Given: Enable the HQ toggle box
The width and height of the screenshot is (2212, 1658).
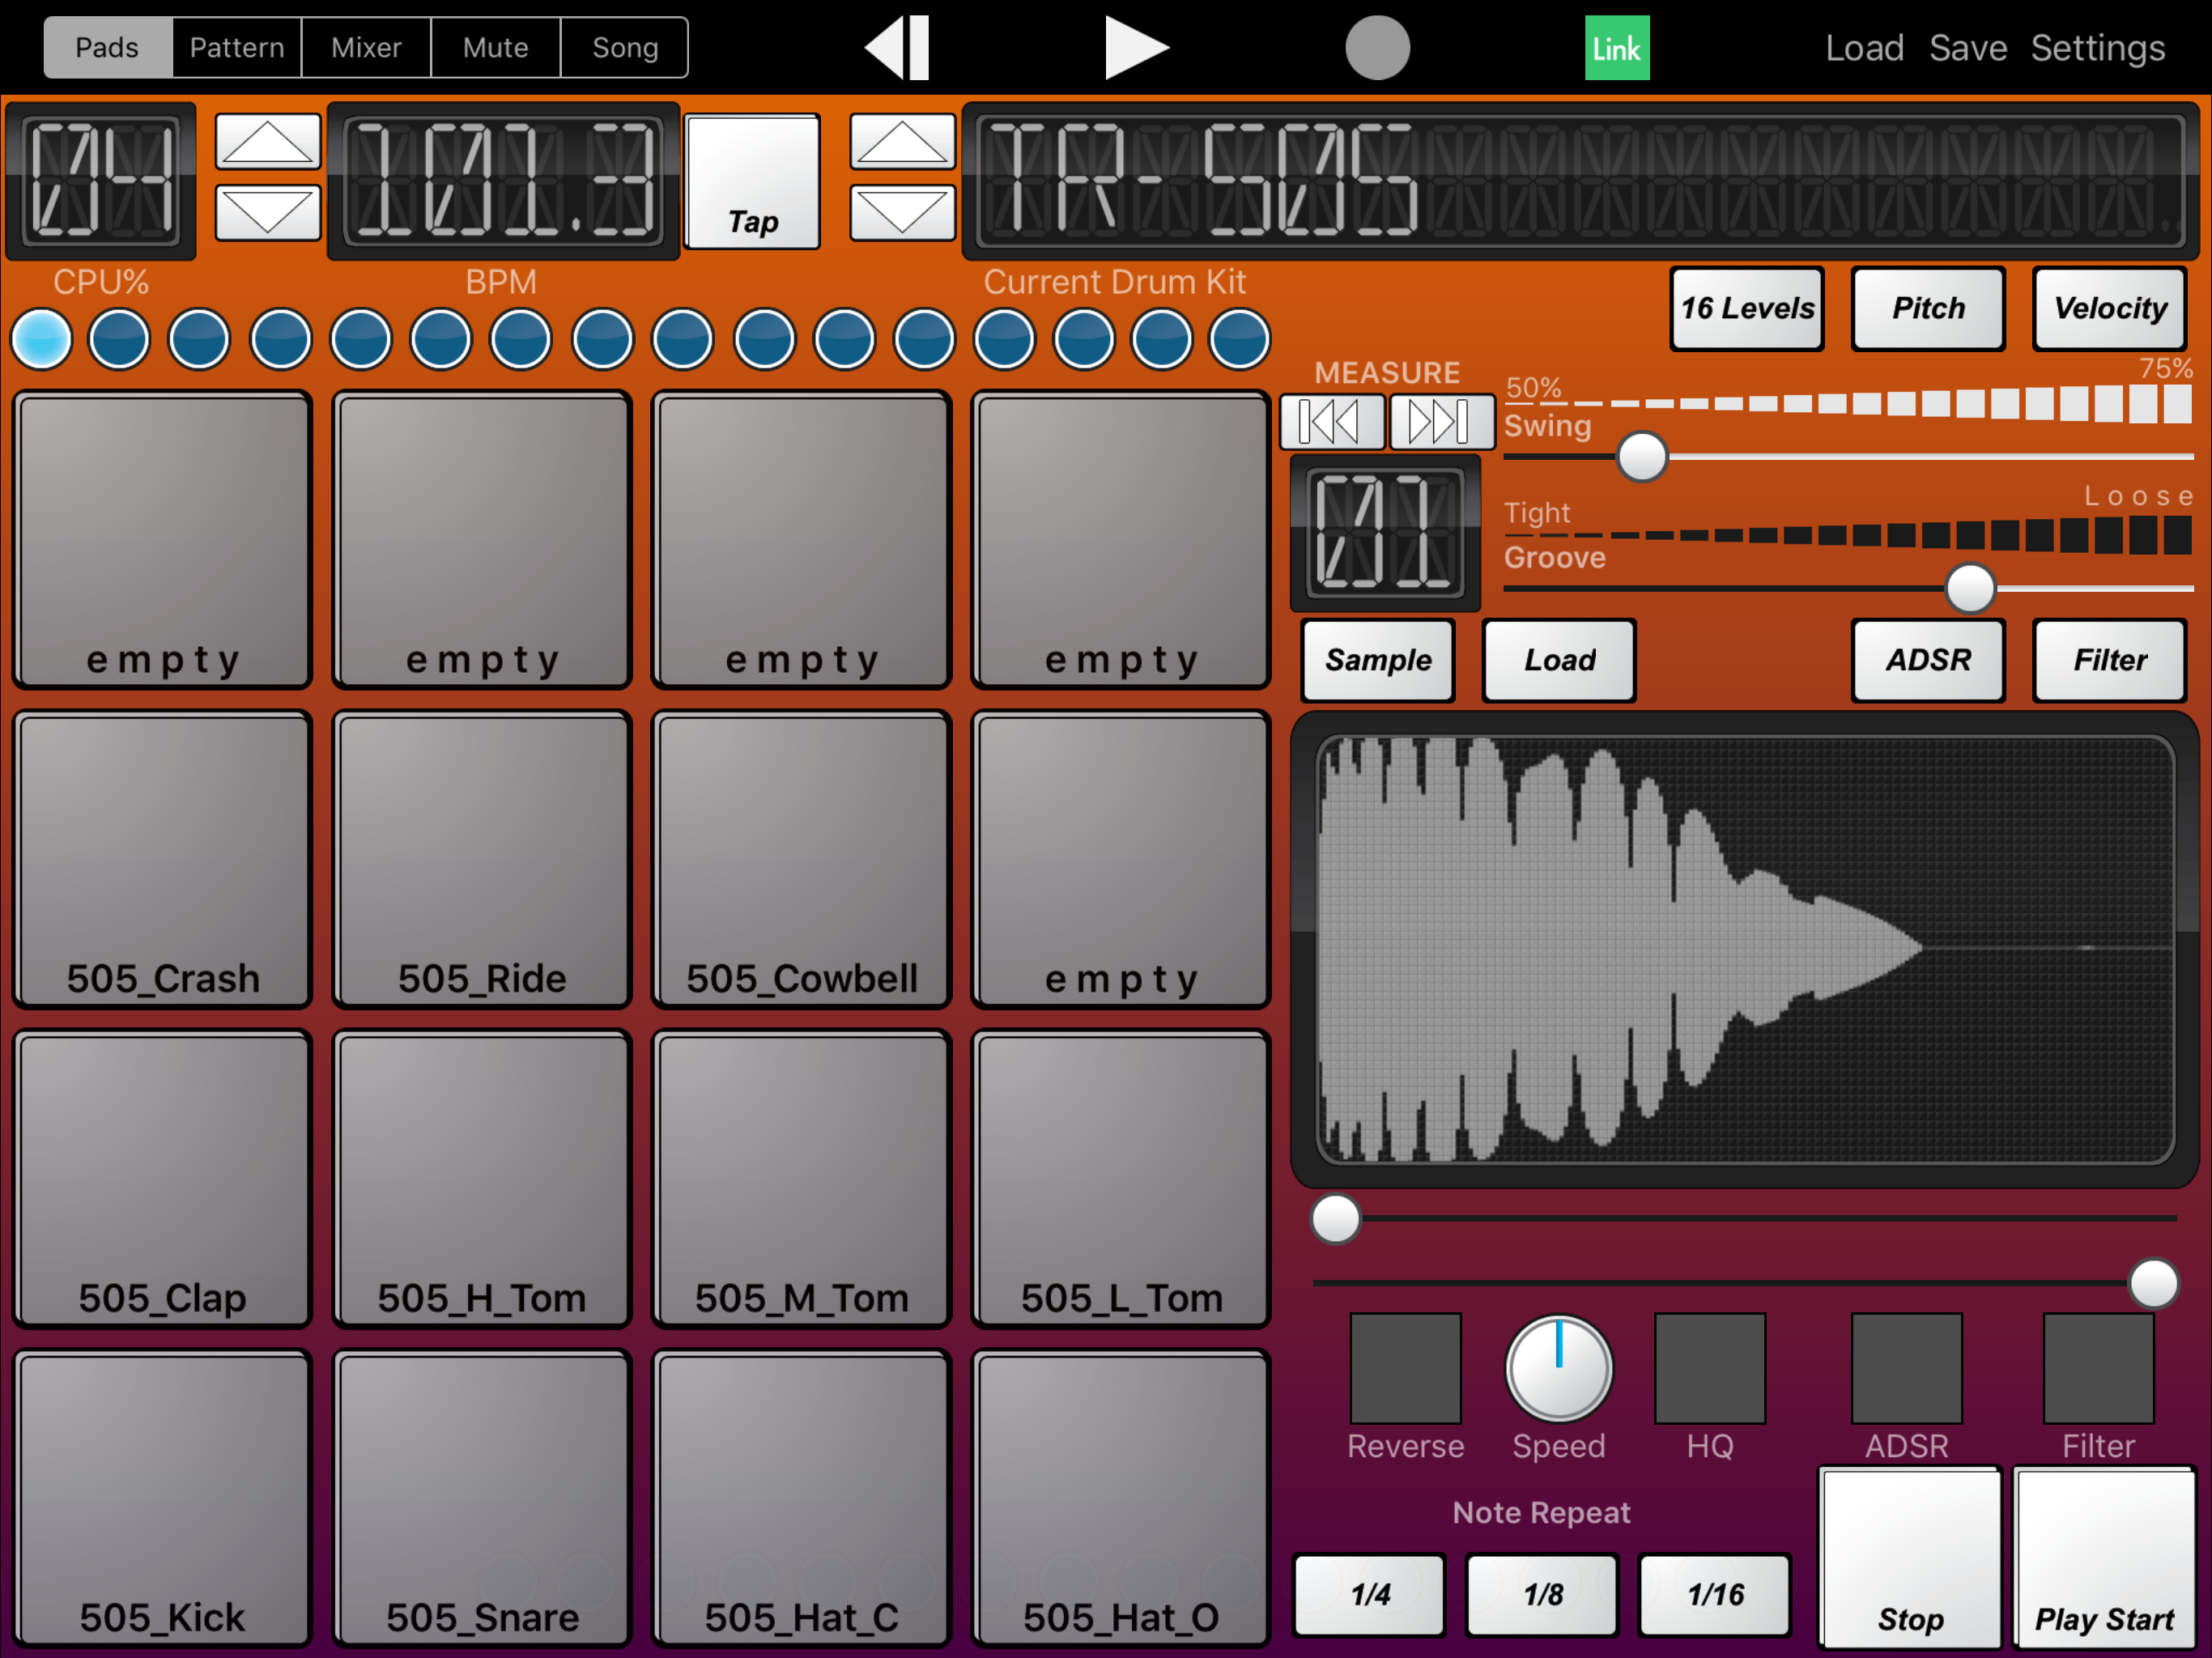Looking at the screenshot, I should [1709, 1367].
